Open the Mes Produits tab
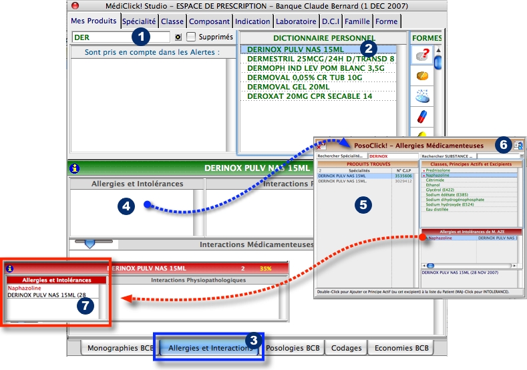Viewport: 527px width, 370px height. [x=94, y=21]
